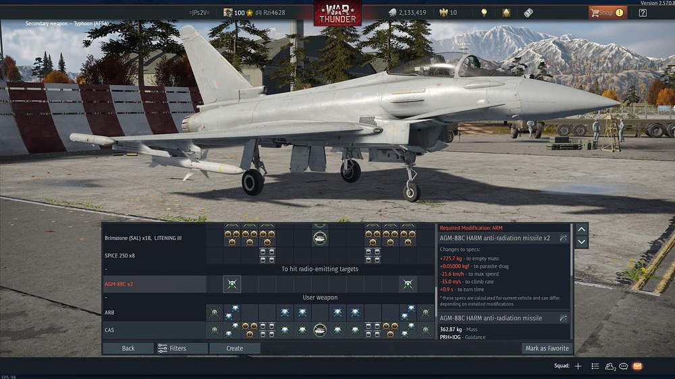Click the up chevron beside the info panel

582,229
